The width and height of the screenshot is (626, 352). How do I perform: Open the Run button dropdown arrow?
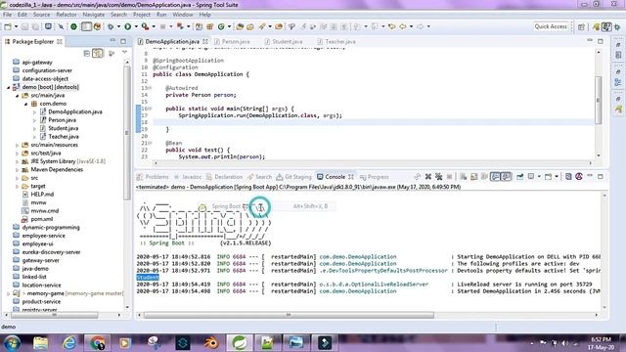point(136,26)
